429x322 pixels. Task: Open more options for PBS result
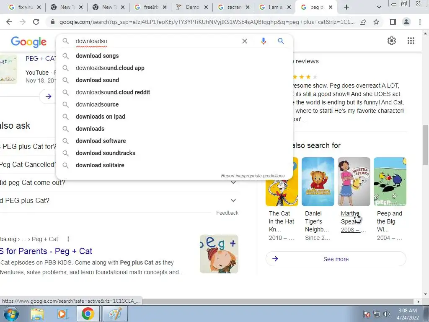coord(68,239)
